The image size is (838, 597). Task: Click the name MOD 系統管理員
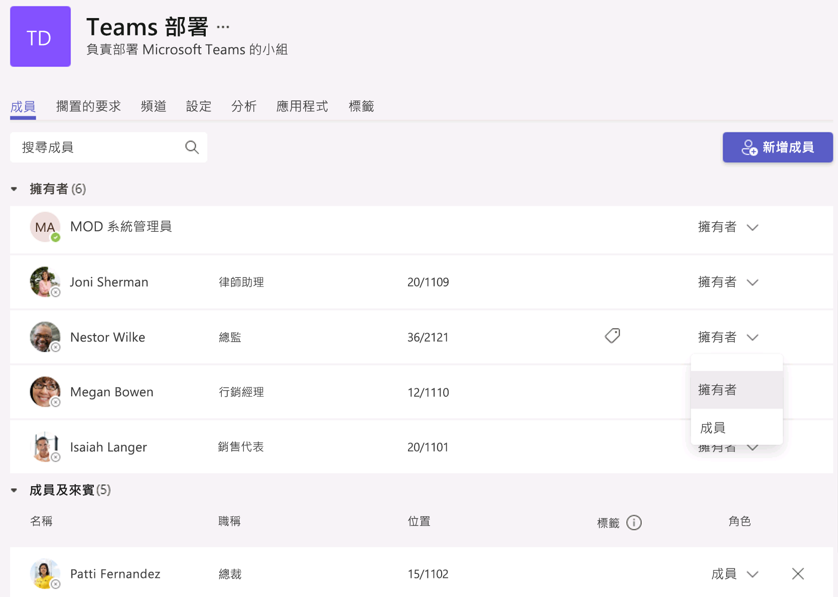tap(121, 227)
